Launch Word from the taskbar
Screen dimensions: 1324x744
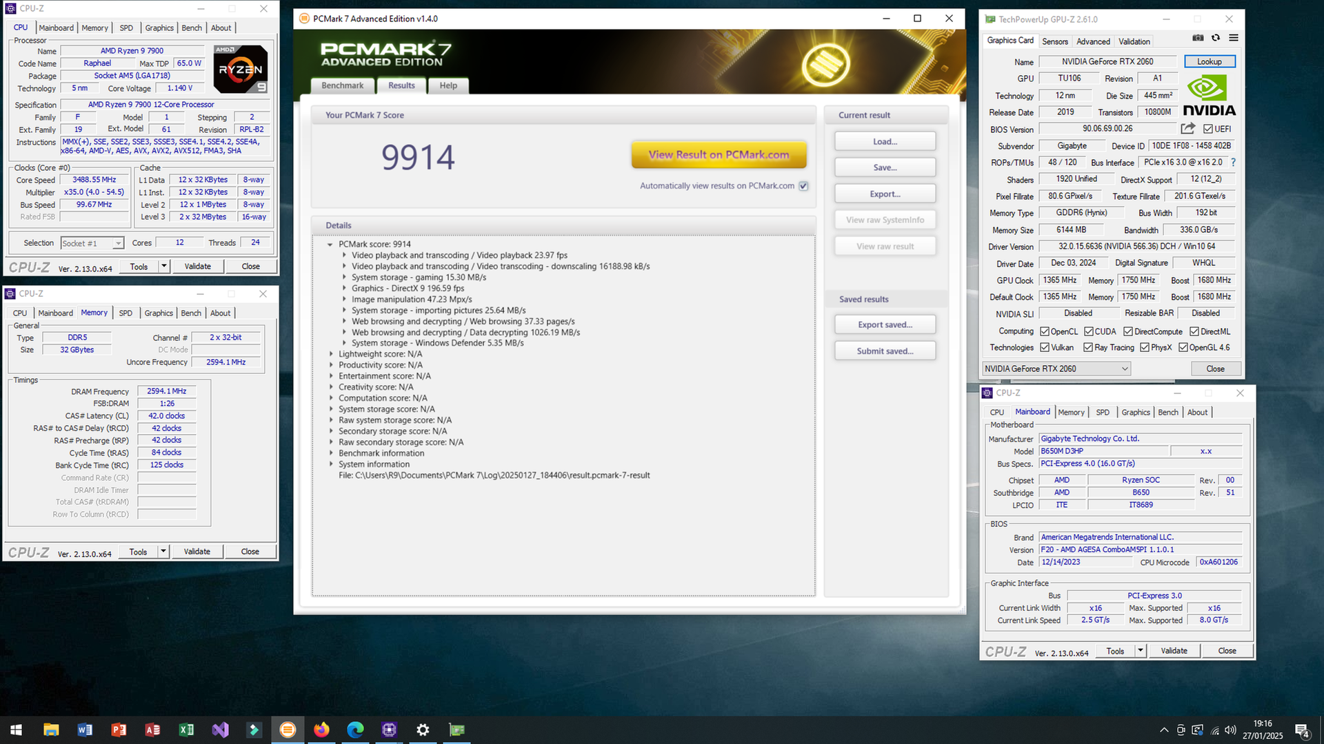85,730
